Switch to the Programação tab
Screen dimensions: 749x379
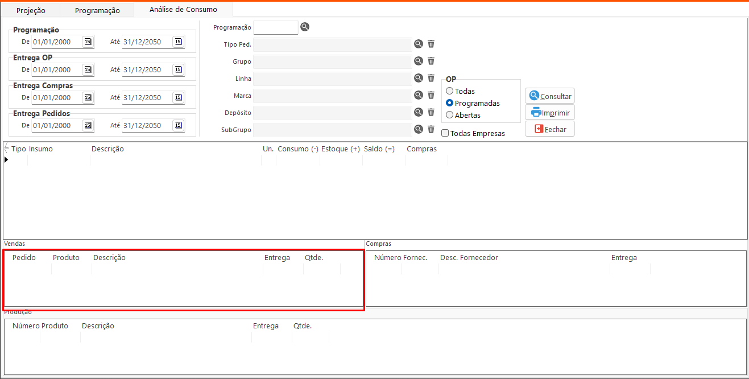point(97,10)
